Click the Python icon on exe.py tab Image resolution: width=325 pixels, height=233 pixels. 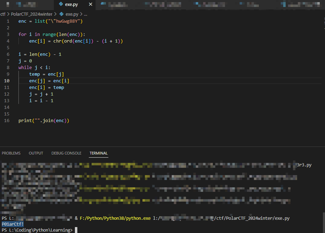(x=61, y=5)
